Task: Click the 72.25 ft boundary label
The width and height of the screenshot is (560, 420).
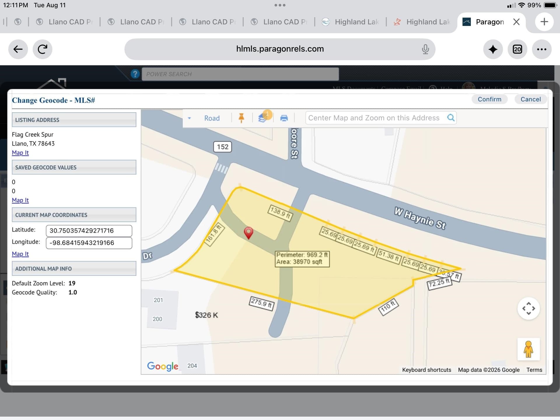Action: coord(440,283)
